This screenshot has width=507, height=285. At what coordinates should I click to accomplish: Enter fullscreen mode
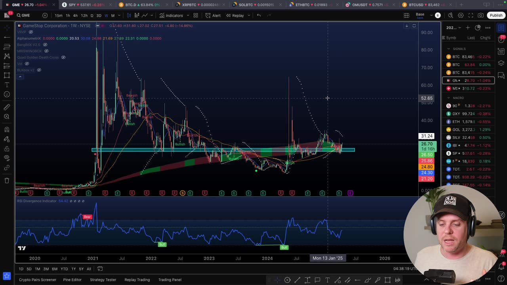pyautogui.click(x=471, y=15)
